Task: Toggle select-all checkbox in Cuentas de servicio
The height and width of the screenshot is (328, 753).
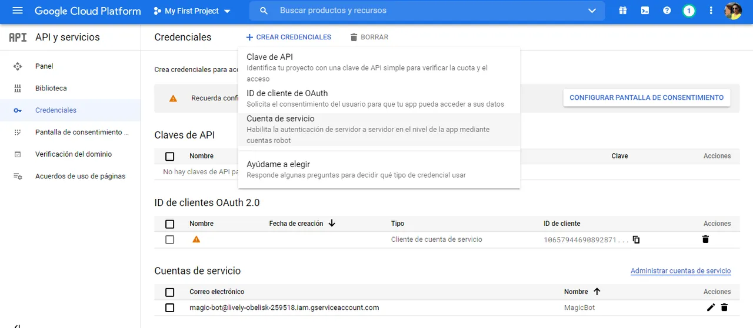Action: click(x=170, y=292)
